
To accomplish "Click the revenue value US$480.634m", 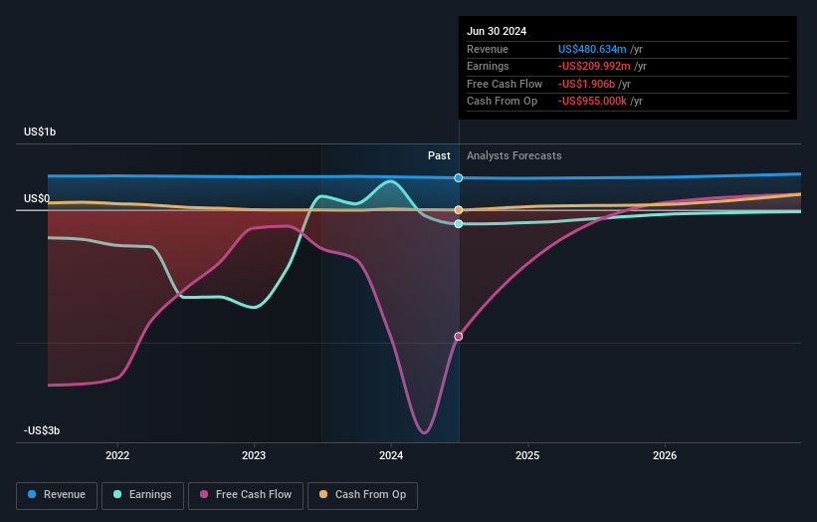I will pyautogui.click(x=592, y=49).
